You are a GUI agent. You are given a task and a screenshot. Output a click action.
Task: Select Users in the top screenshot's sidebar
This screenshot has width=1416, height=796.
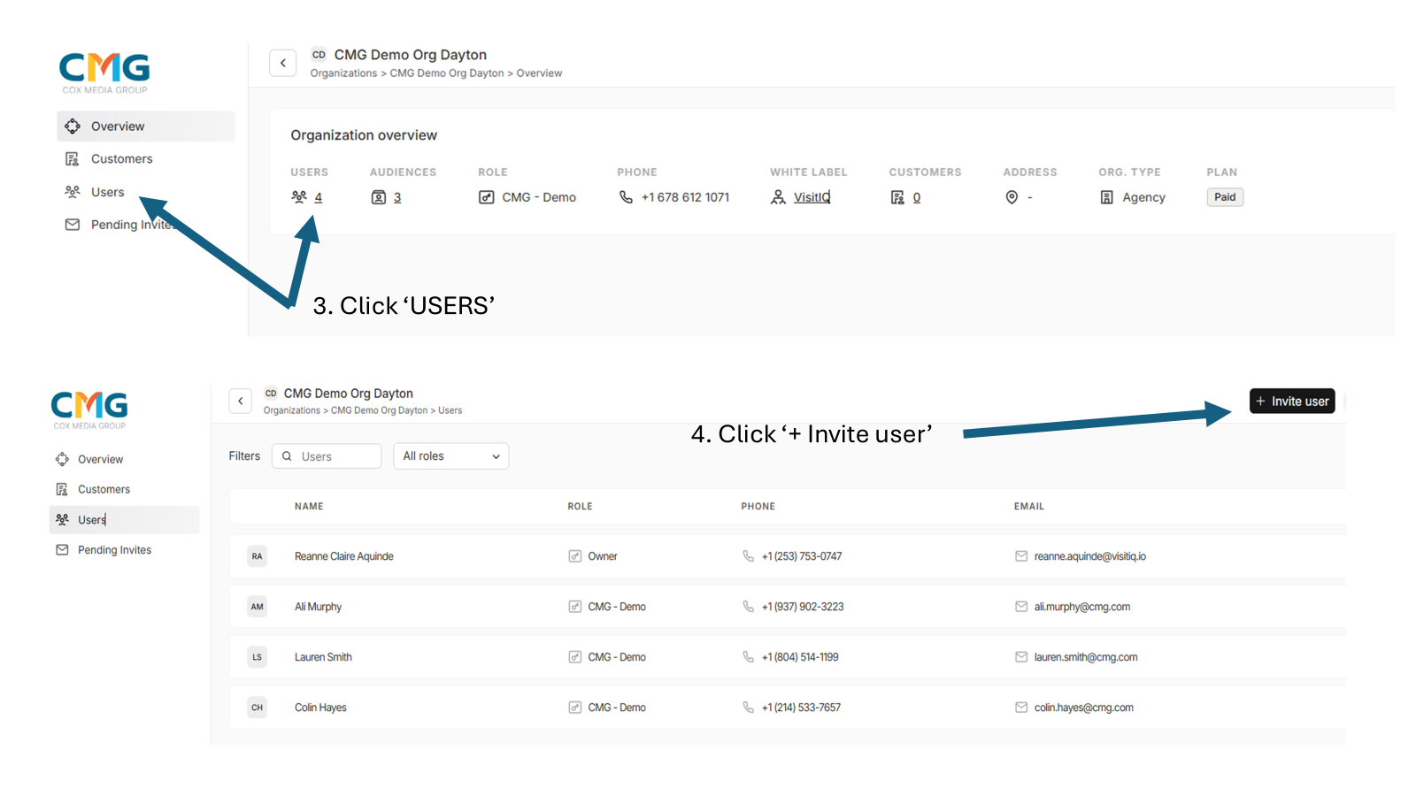point(107,192)
